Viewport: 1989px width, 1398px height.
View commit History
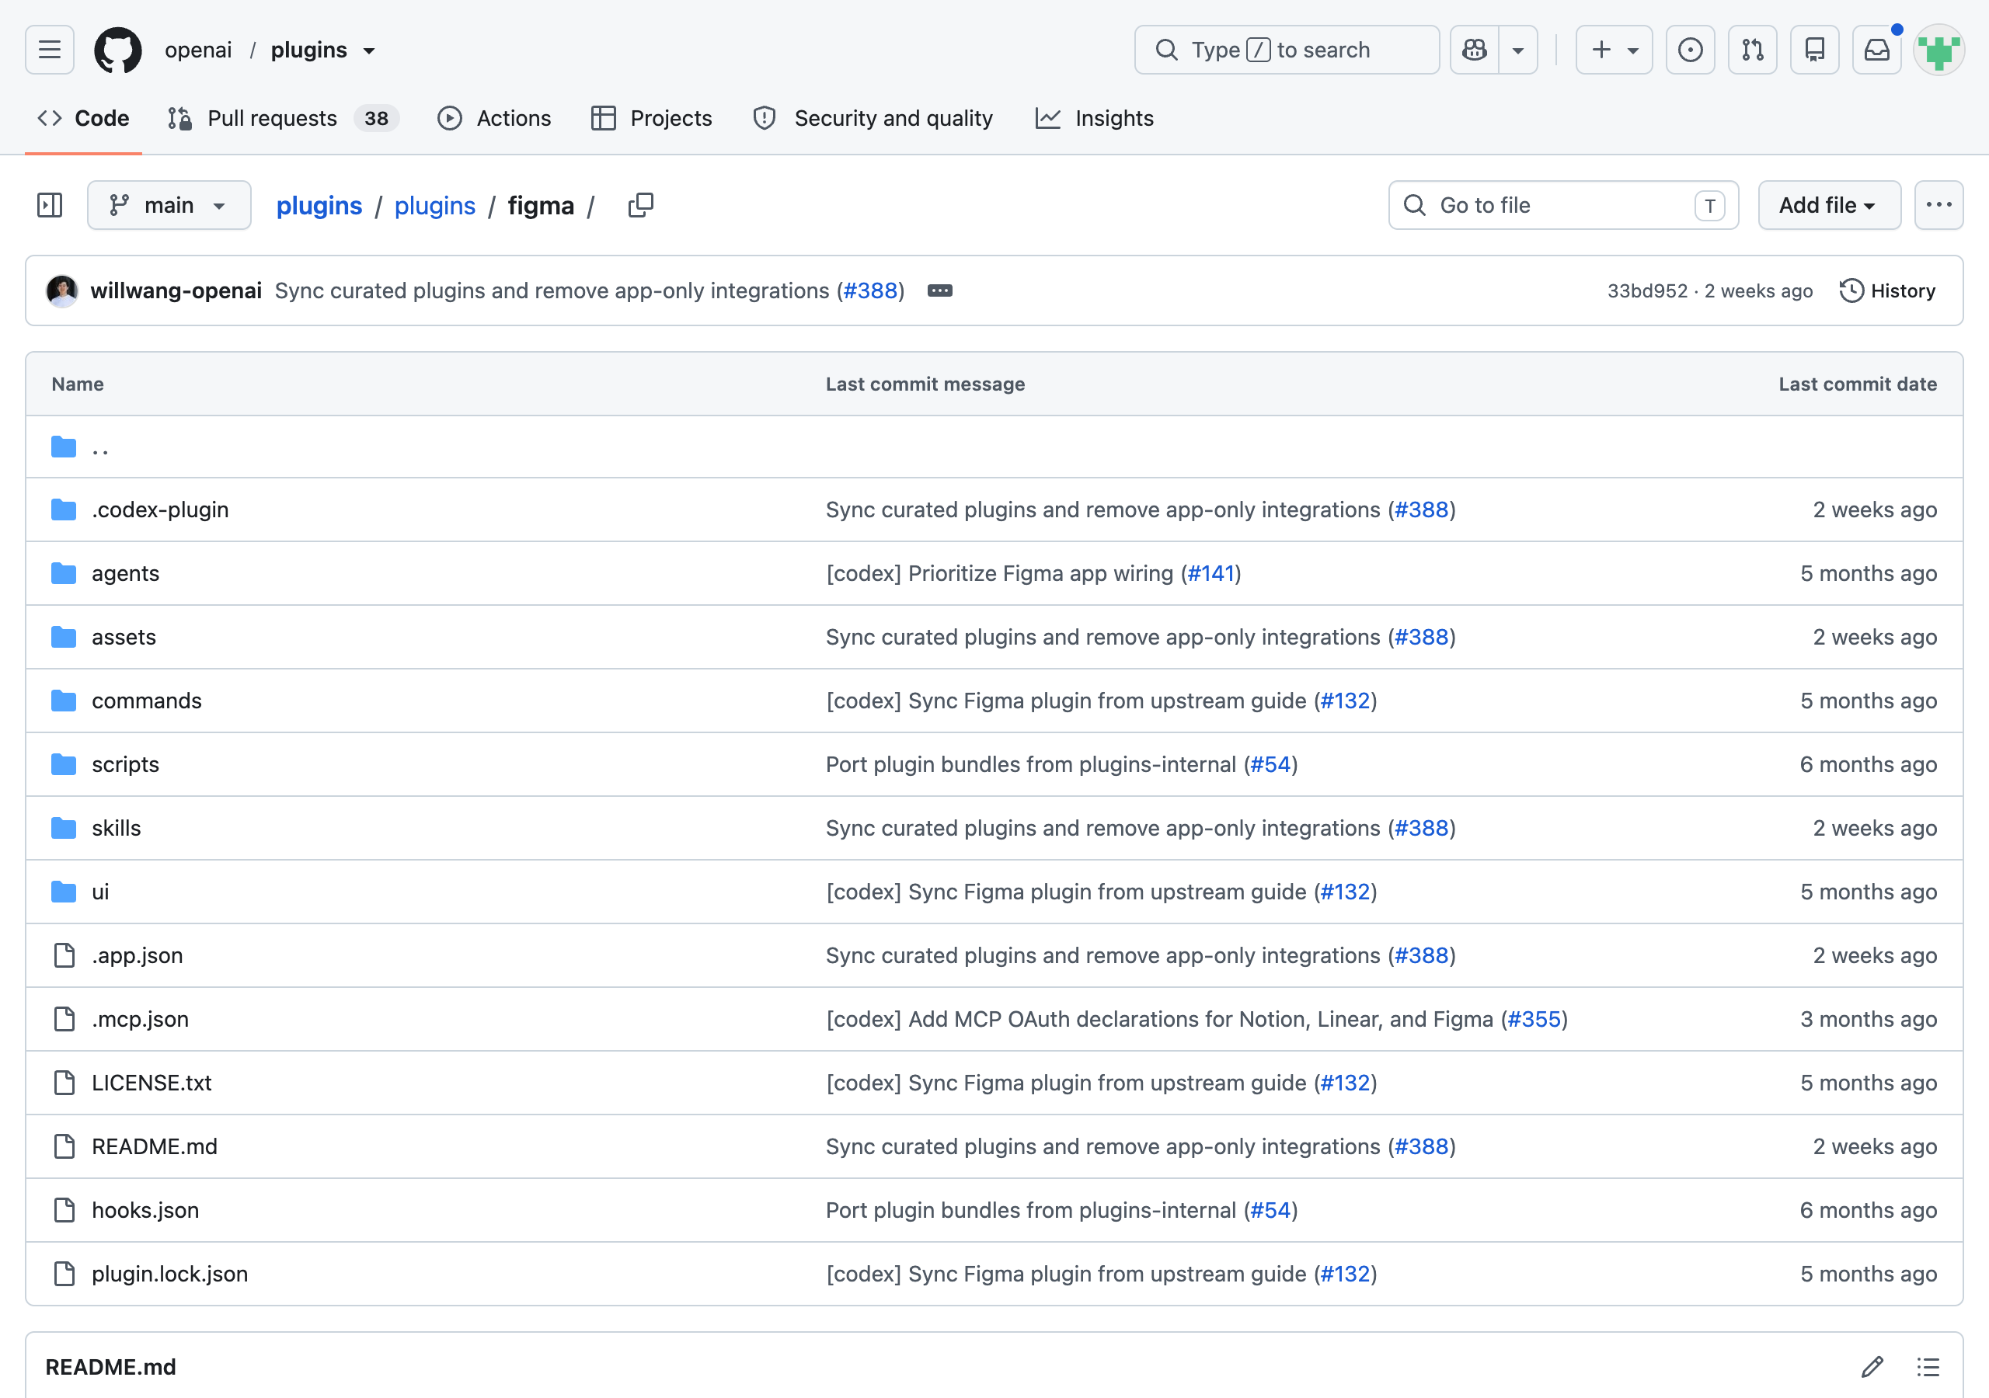pyautogui.click(x=1888, y=291)
